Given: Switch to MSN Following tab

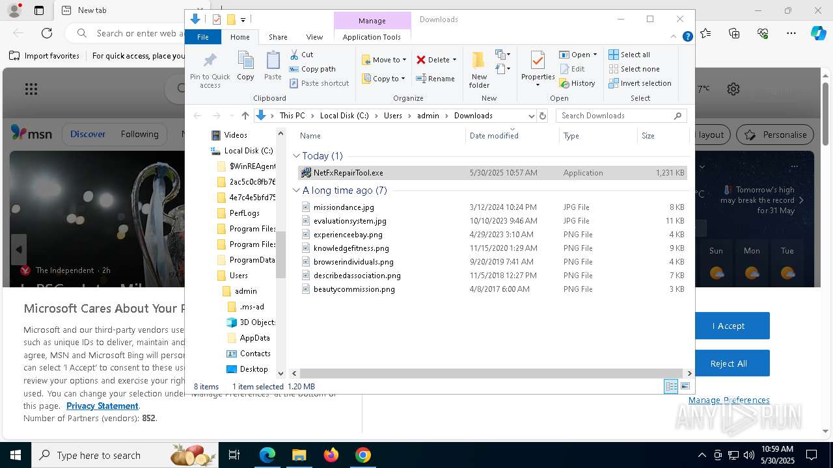Looking at the screenshot, I should [x=139, y=134].
